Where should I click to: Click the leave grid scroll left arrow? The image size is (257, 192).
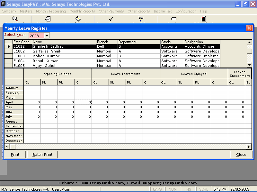pos(7,147)
